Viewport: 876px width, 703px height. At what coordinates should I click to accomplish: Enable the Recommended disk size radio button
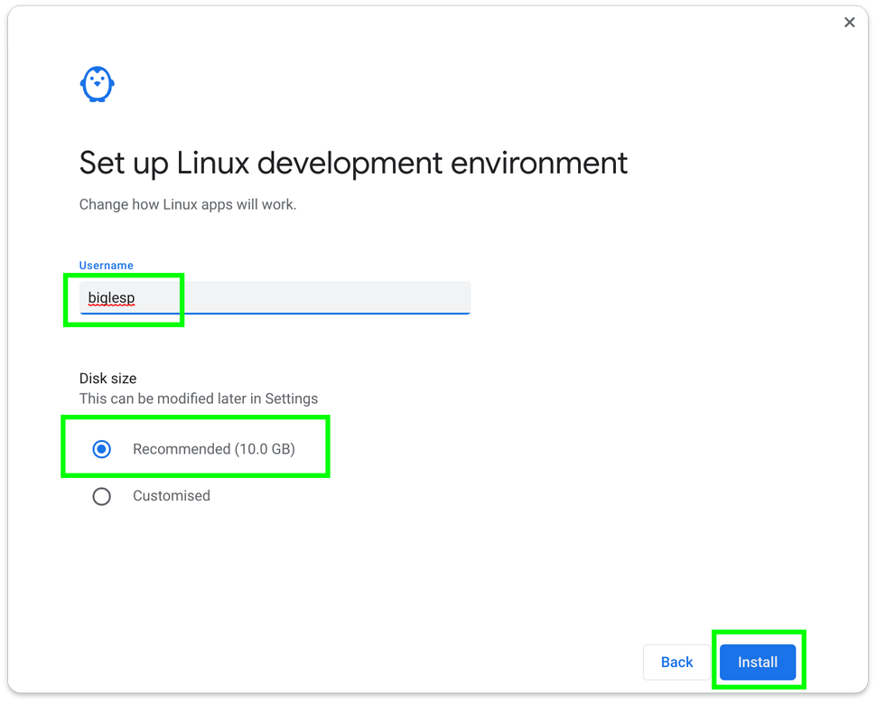pos(102,448)
